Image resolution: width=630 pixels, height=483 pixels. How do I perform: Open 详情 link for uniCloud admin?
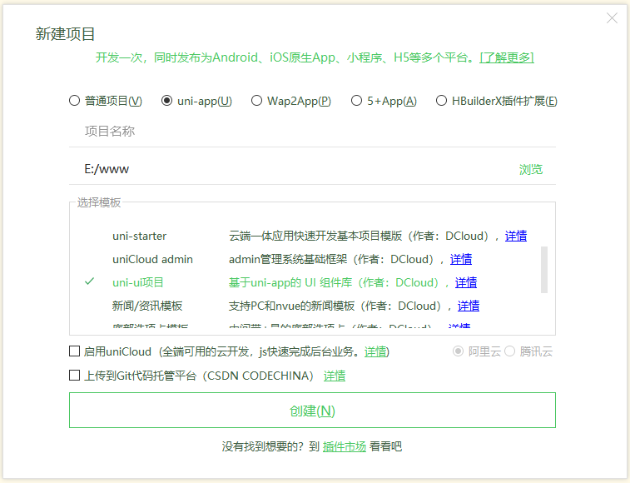(x=461, y=259)
